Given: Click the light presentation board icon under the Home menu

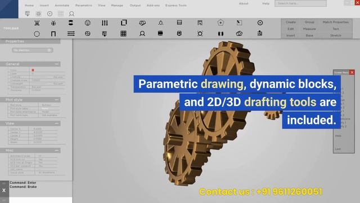Looking at the screenshot, I should click(28, 14).
